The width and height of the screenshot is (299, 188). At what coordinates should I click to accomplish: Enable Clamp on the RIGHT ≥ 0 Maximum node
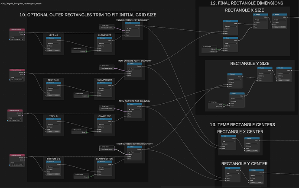pyautogui.click(x=48, y=91)
